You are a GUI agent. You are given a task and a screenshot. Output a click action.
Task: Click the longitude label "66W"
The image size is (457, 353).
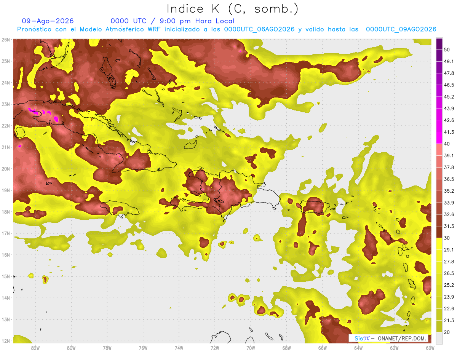pos(323,348)
